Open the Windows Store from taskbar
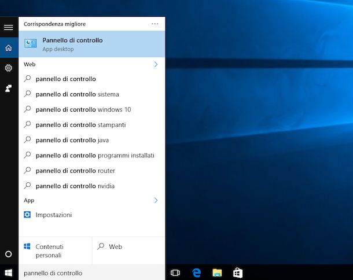Screen dimensions: 353x280 (238, 272)
